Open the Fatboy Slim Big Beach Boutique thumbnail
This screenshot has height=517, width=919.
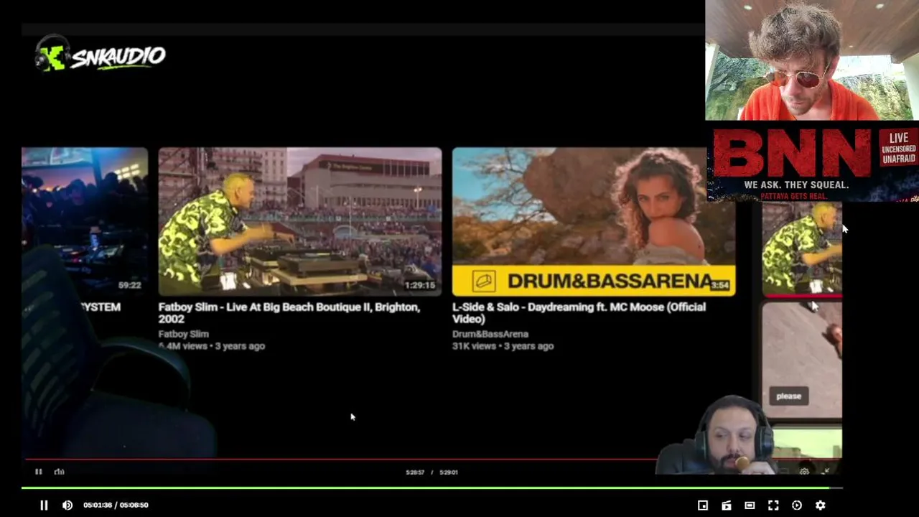pyautogui.click(x=300, y=221)
